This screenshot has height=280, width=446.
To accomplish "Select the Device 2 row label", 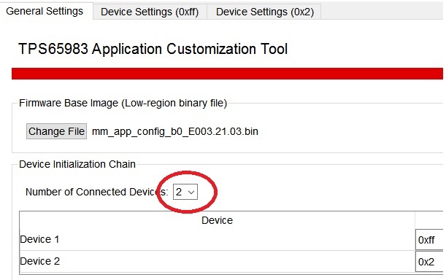I will coord(40,261).
